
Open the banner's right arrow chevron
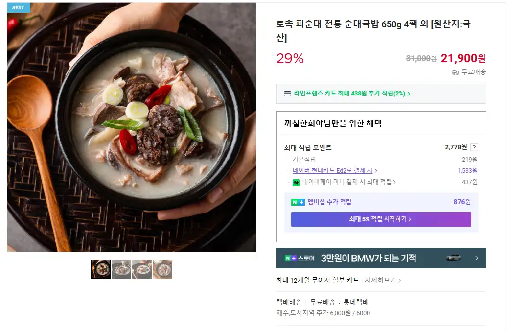coord(476,258)
